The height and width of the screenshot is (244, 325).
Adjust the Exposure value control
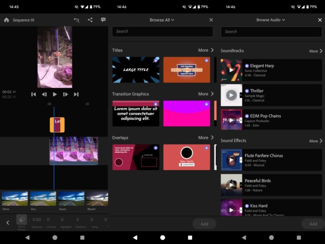tap(37, 221)
